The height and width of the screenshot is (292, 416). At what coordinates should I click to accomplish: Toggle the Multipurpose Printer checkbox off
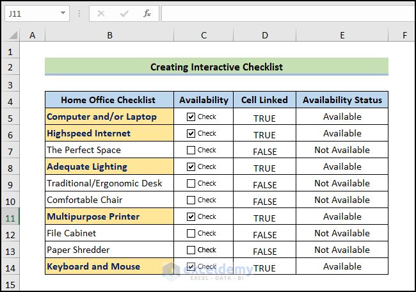click(191, 217)
